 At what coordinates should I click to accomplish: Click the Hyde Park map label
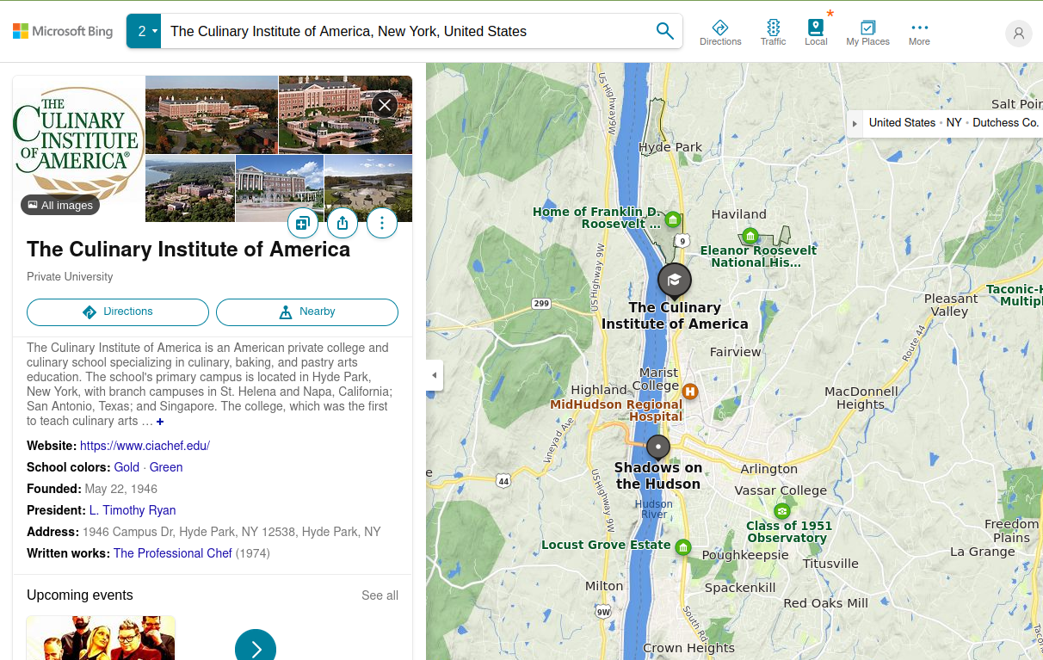point(670,147)
